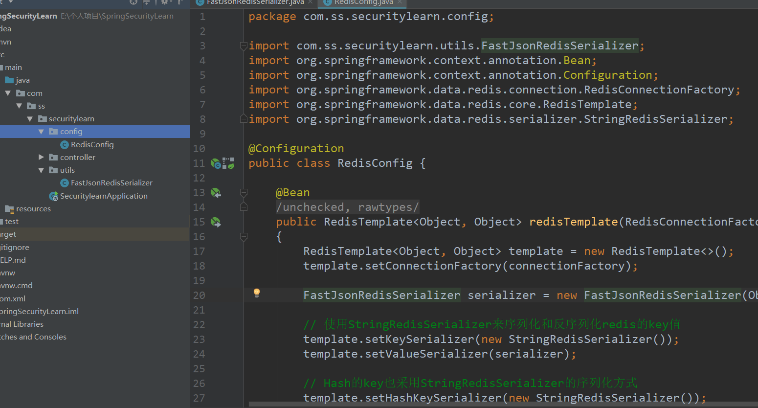Select the HELP.md file row
Screen dimensions: 758x408
(x=95, y=260)
